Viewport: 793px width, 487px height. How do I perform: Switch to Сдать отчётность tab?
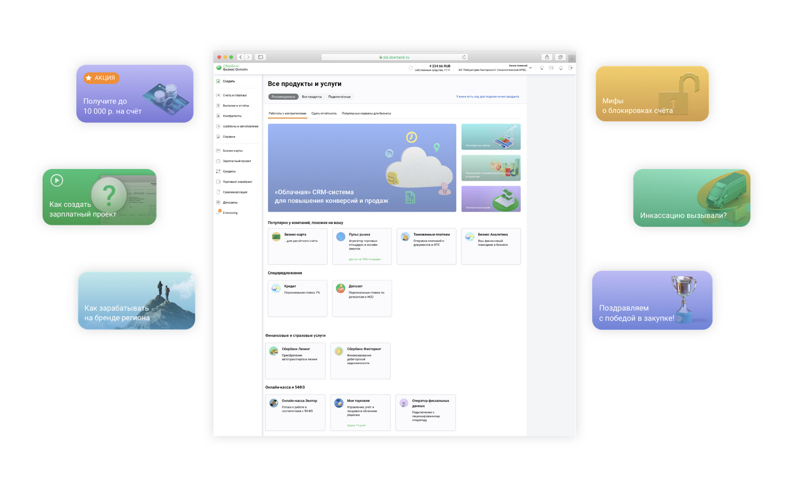(x=324, y=113)
